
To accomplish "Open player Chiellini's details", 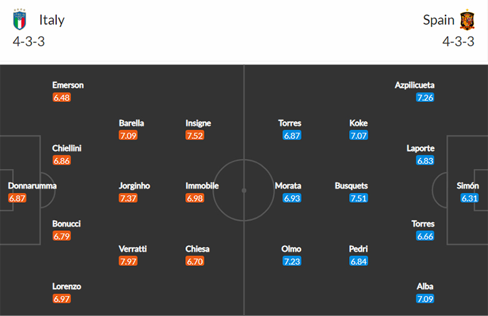I will click(x=66, y=148).
